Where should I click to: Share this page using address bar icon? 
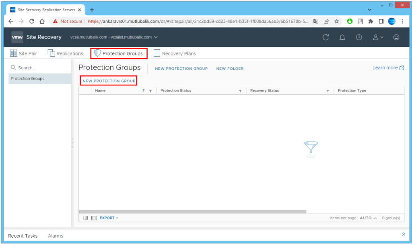[326, 21]
